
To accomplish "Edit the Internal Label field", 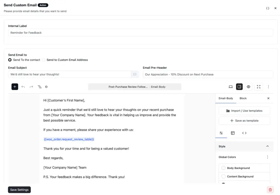I will coord(141,33).
